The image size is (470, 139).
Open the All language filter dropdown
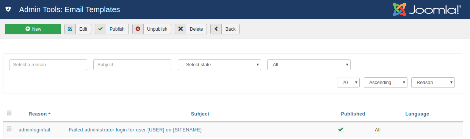(309, 65)
